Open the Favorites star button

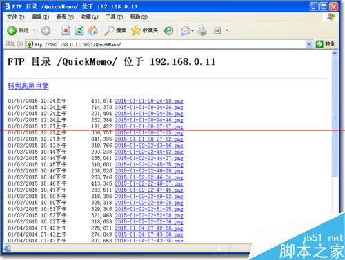tap(136, 30)
